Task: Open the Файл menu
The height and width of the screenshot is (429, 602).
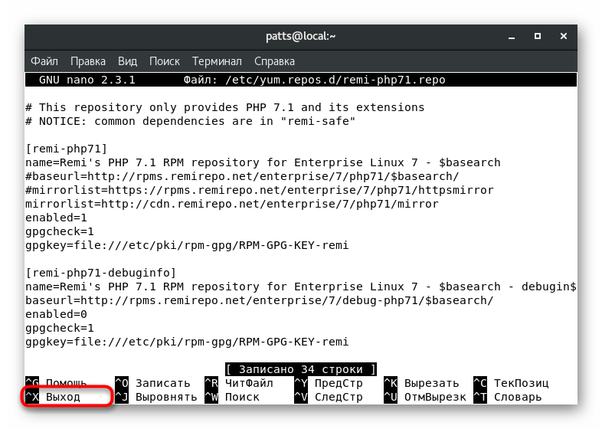Action: pos(44,61)
